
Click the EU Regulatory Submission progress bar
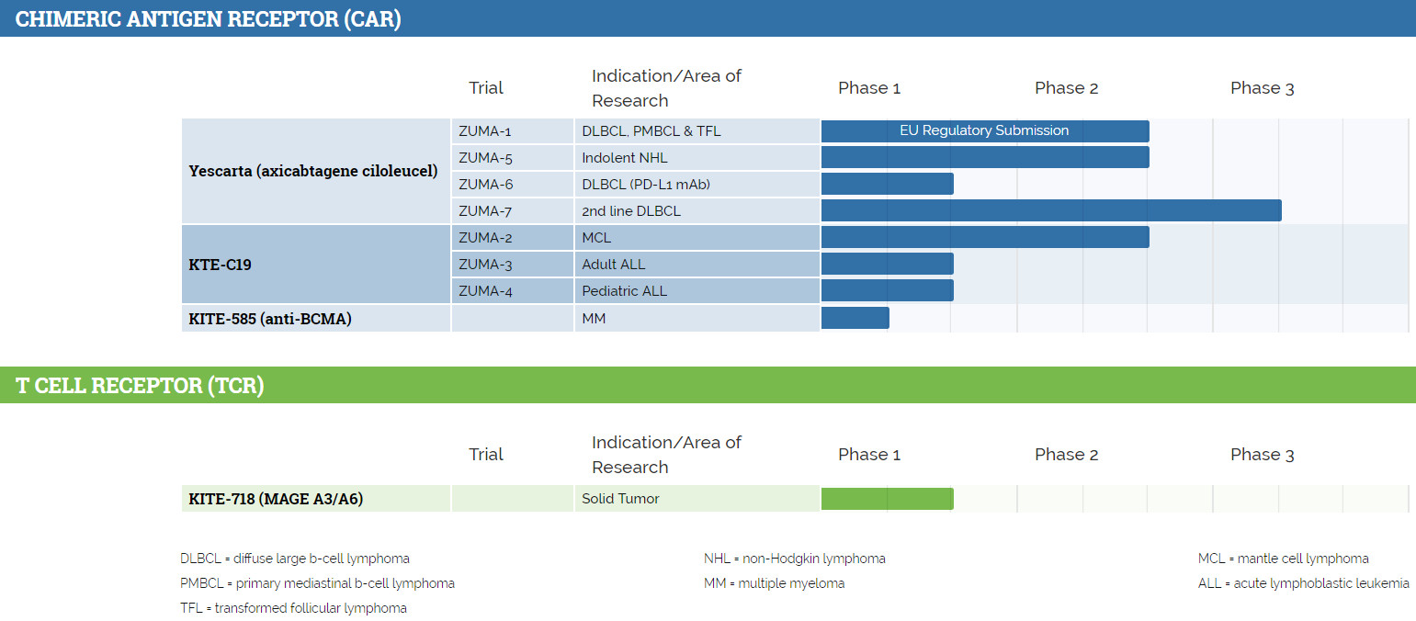pyautogui.click(x=985, y=131)
